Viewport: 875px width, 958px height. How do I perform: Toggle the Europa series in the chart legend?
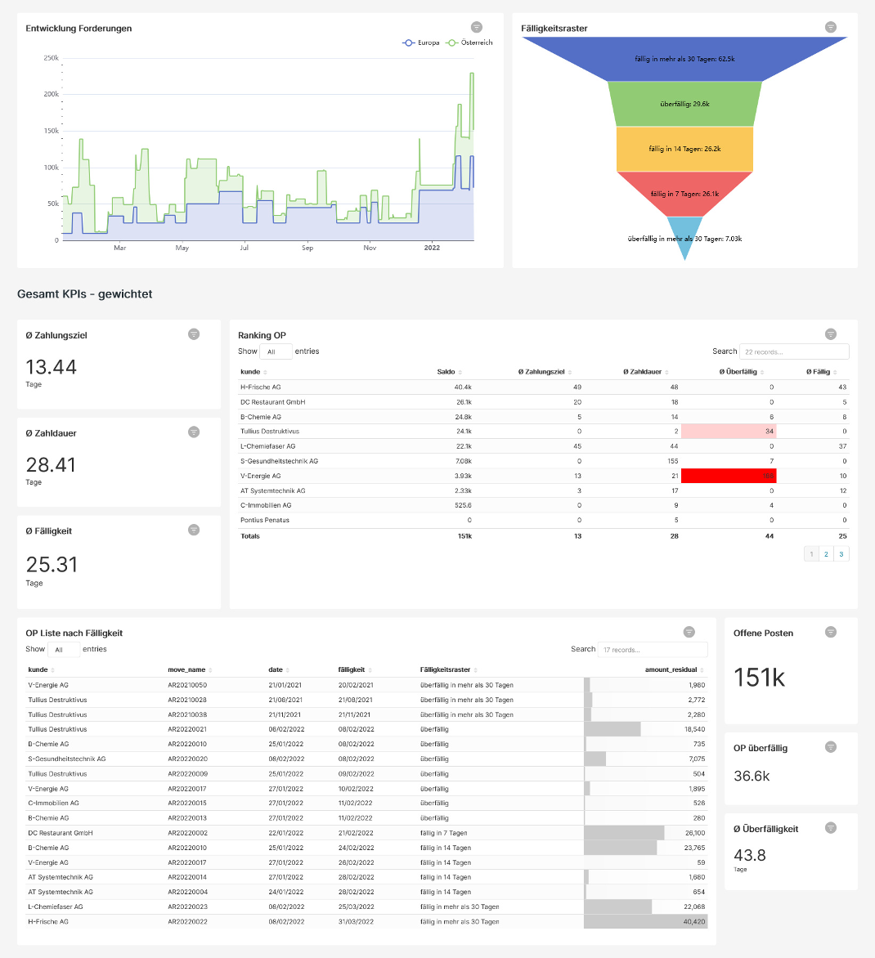pyautogui.click(x=424, y=43)
